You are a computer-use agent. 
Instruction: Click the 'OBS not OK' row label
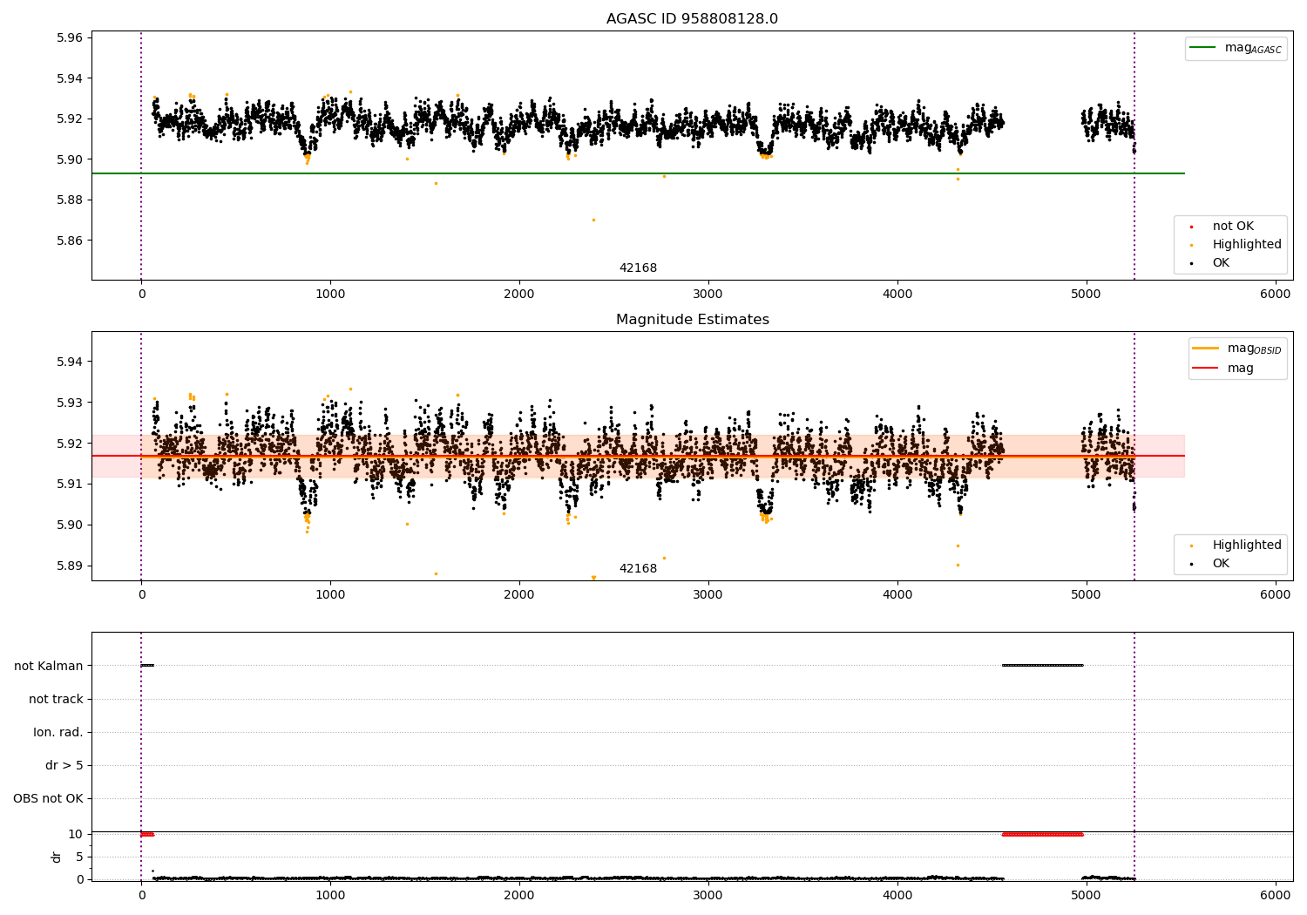click(48, 798)
